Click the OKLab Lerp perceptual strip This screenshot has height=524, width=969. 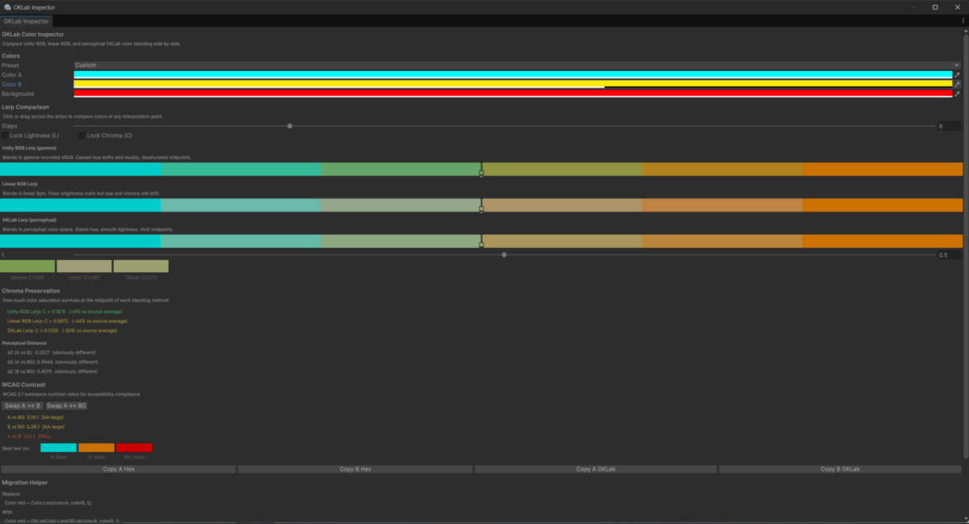click(481, 241)
